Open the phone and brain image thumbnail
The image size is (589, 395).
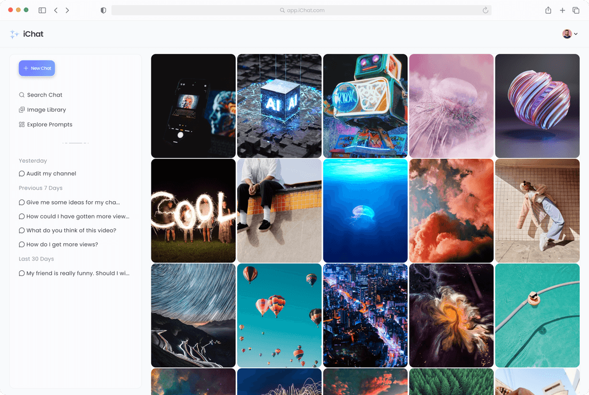[x=193, y=106]
